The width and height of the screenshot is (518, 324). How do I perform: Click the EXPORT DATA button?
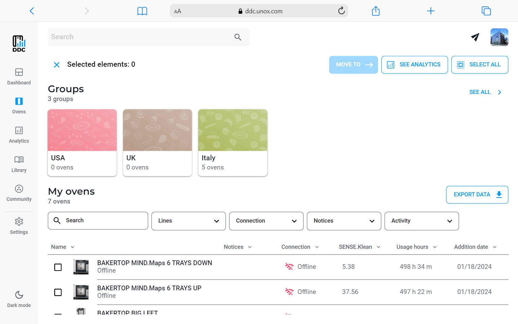(x=477, y=195)
